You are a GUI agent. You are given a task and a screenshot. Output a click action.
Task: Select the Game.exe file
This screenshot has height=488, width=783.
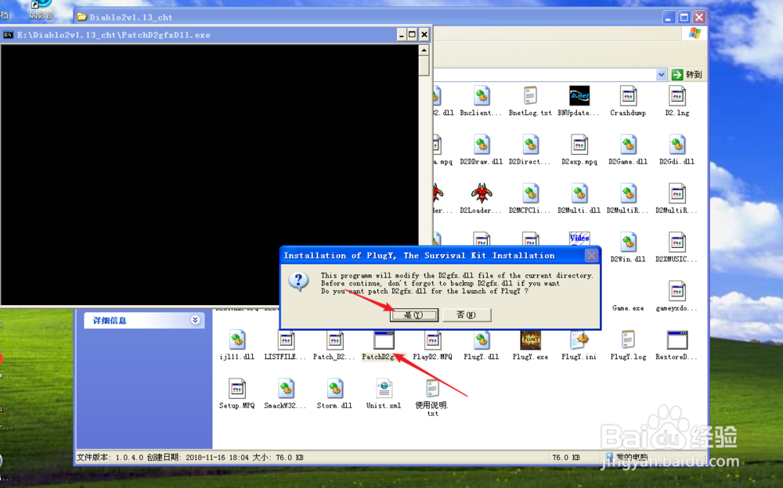click(x=628, y=308)
